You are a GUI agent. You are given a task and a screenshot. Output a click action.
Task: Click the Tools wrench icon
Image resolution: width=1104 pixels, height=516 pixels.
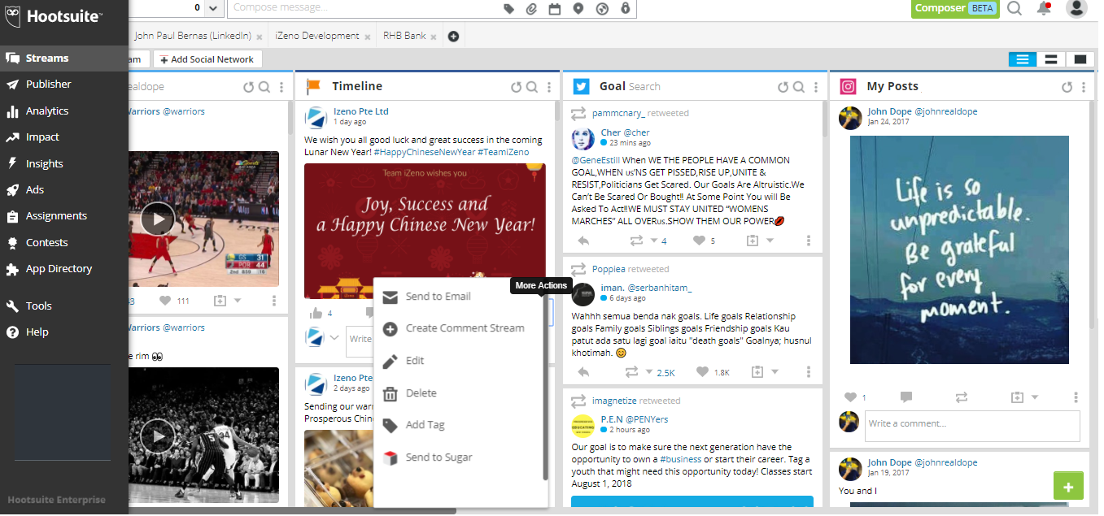coord(11,306)
